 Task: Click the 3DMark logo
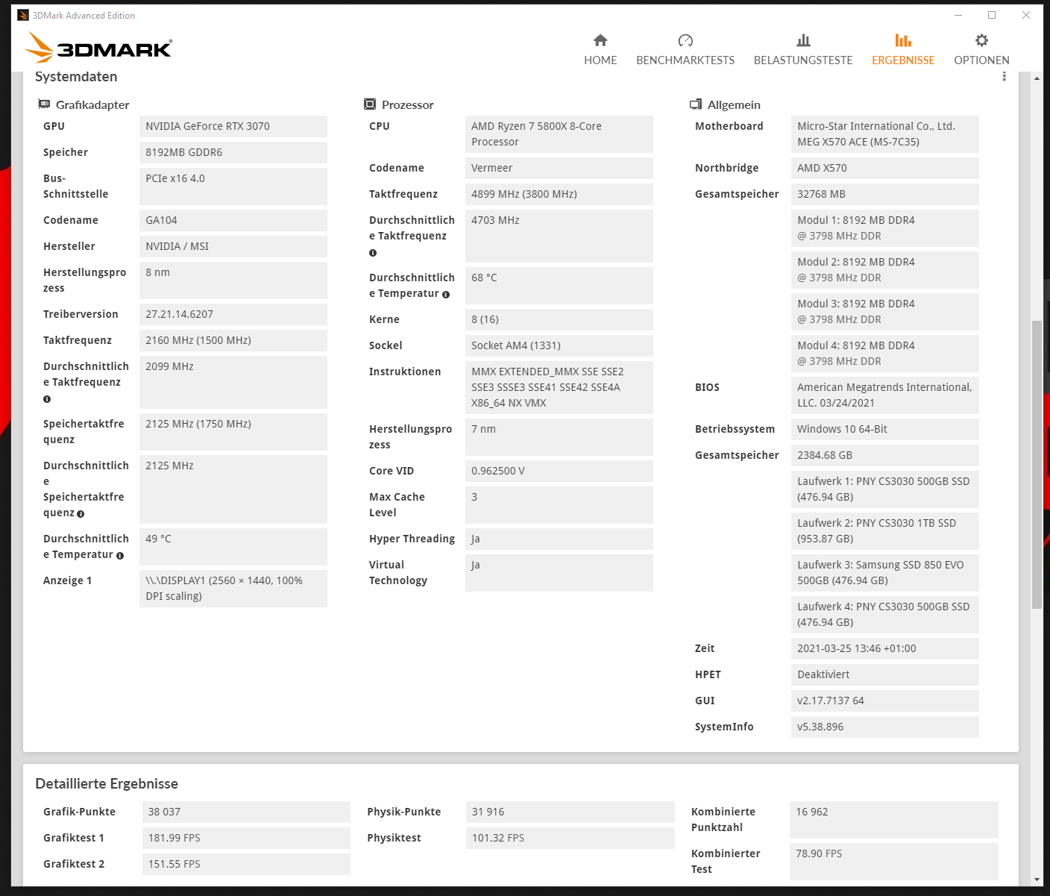tap(98, 47)
